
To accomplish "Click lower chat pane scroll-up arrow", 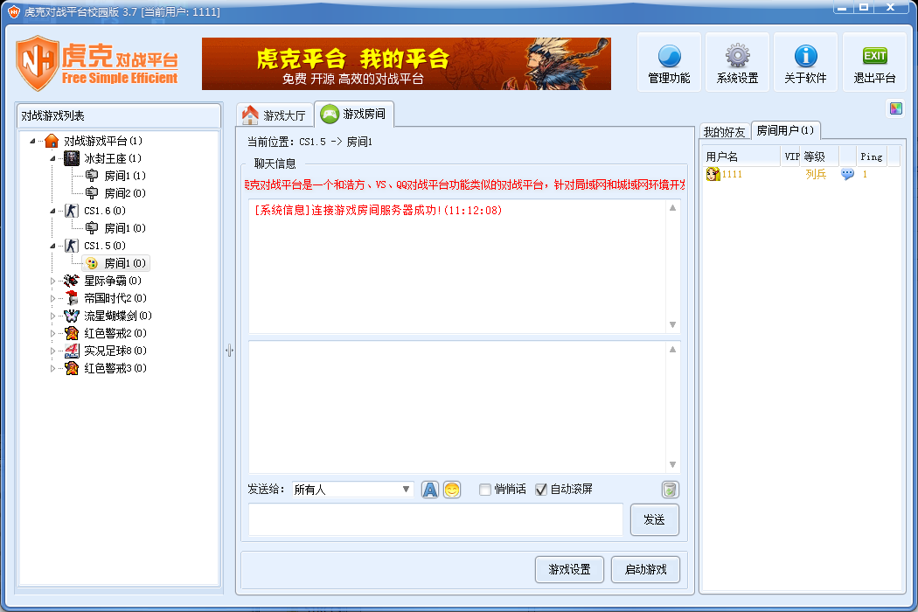I will click(x=672, y=350).
